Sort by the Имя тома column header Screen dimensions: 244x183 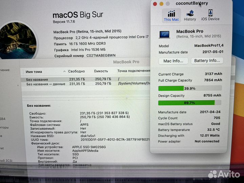(x=34, y=72)
